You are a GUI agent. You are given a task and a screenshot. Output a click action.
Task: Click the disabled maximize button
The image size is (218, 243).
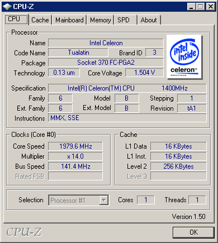tap(201, 7)
